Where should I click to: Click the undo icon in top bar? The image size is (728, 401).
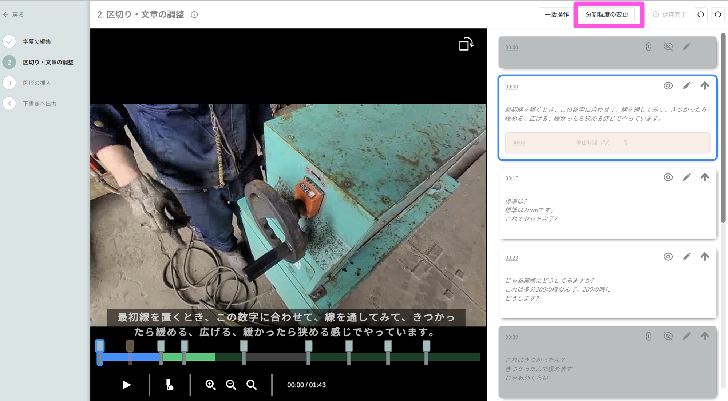pos(700,15)
